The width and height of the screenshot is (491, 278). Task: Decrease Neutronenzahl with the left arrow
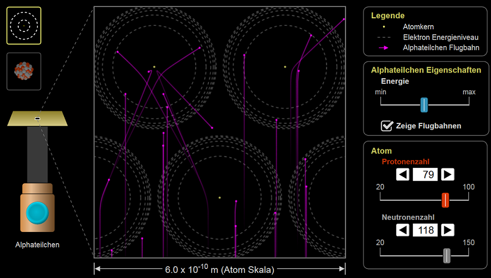click(x=403, y=230)
